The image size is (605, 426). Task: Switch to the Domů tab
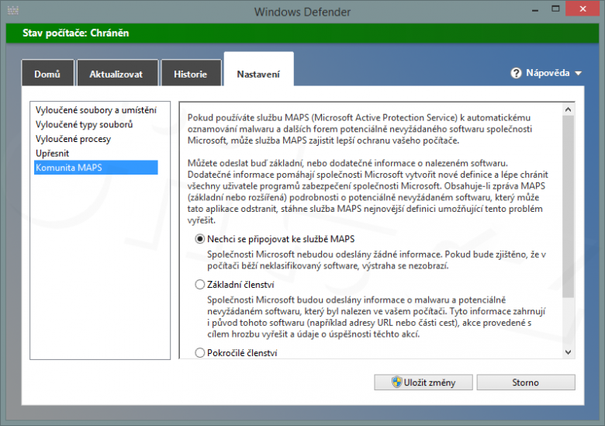coord(47,73)
